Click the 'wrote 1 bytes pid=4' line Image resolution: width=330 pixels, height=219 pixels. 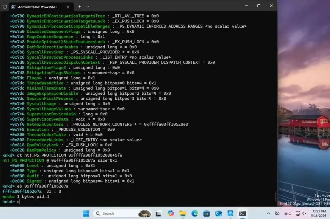click(26, 197)
